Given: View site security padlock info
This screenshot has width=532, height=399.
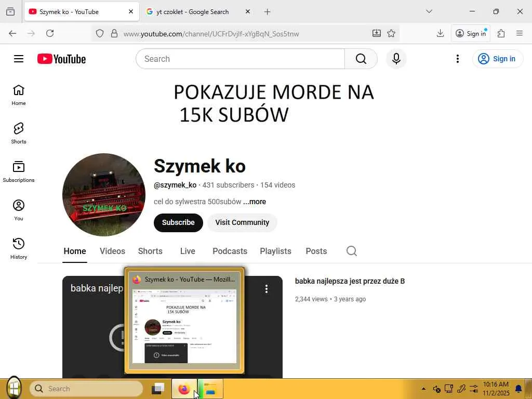Looking at the screenshot, I should [x=114, y=33].
